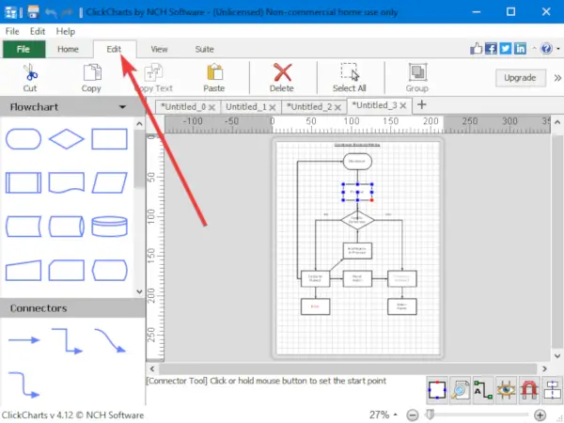The height and width of the screenshot is (423, 564).
Task: Click the Twitter share icon
Action: 506,49
